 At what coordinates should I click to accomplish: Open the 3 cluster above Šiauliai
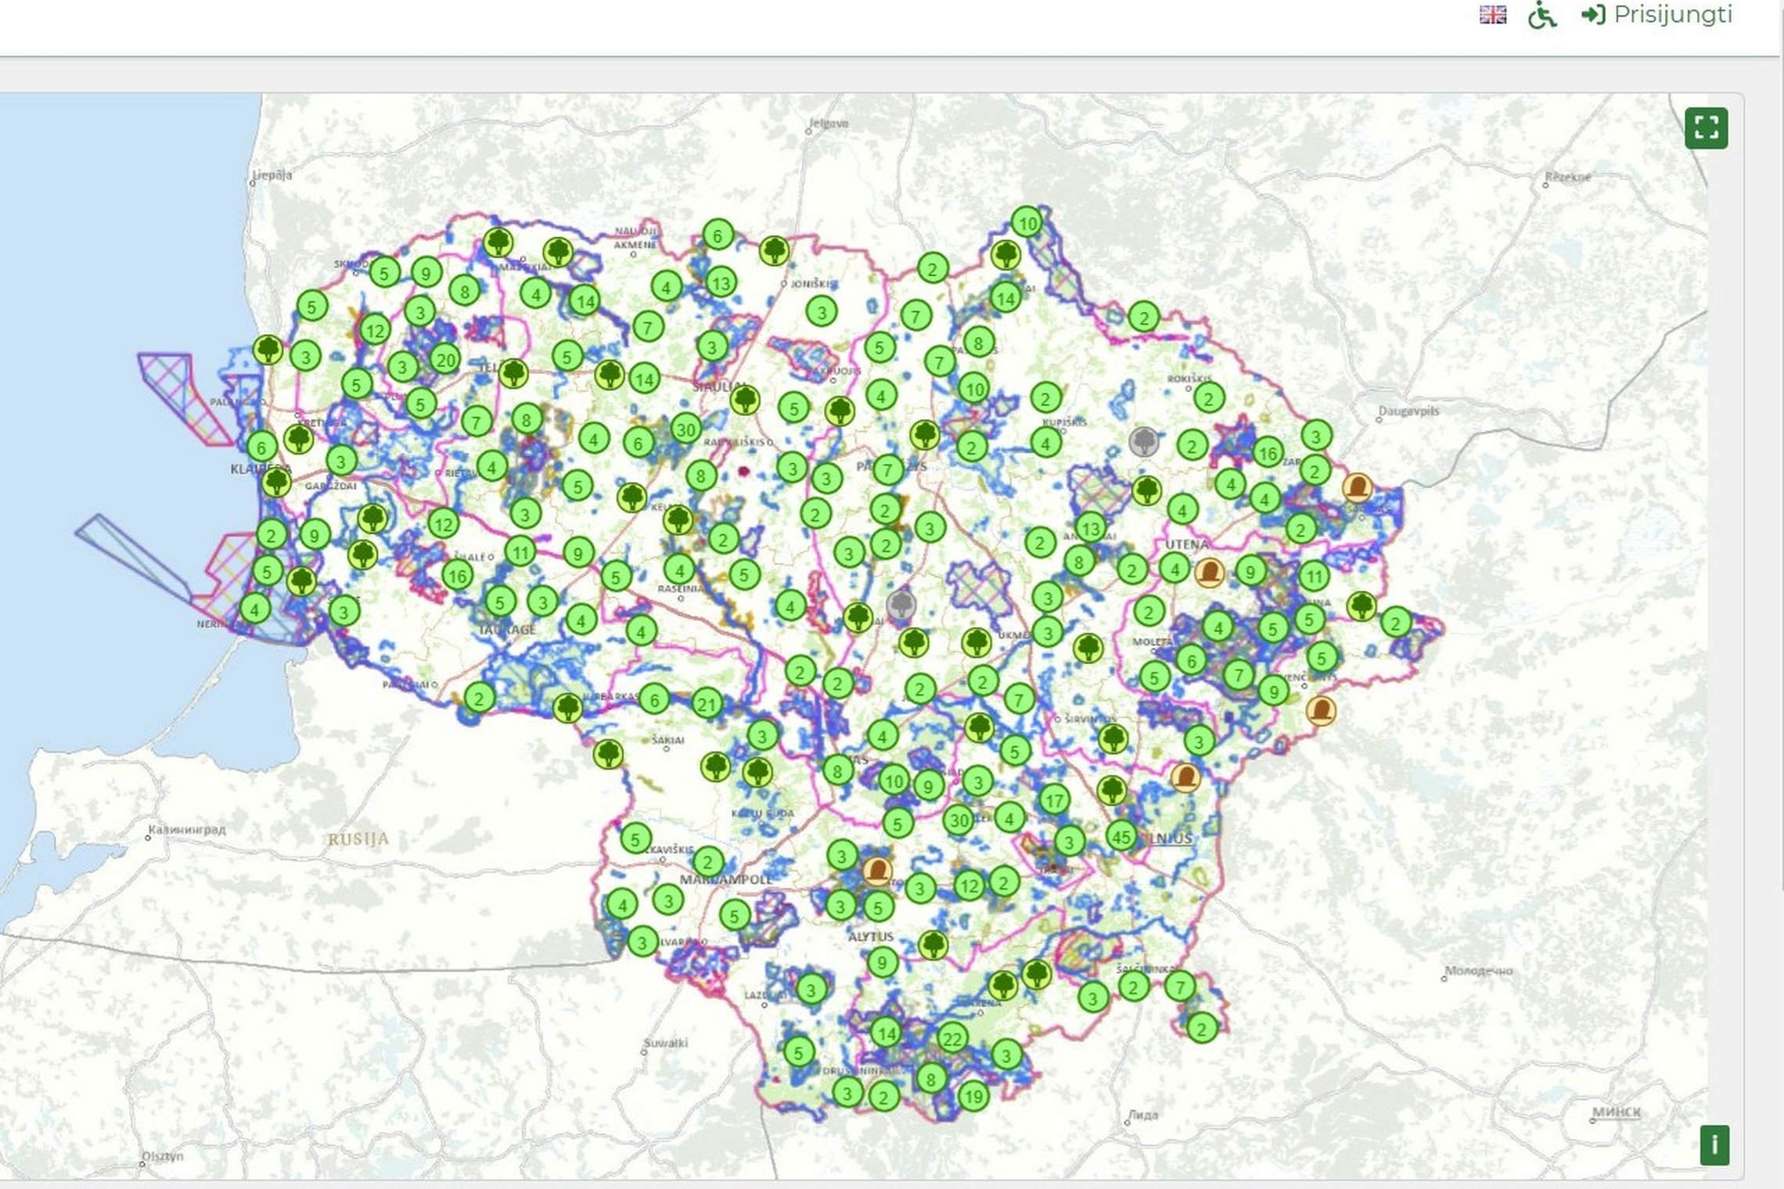point(711,346)
